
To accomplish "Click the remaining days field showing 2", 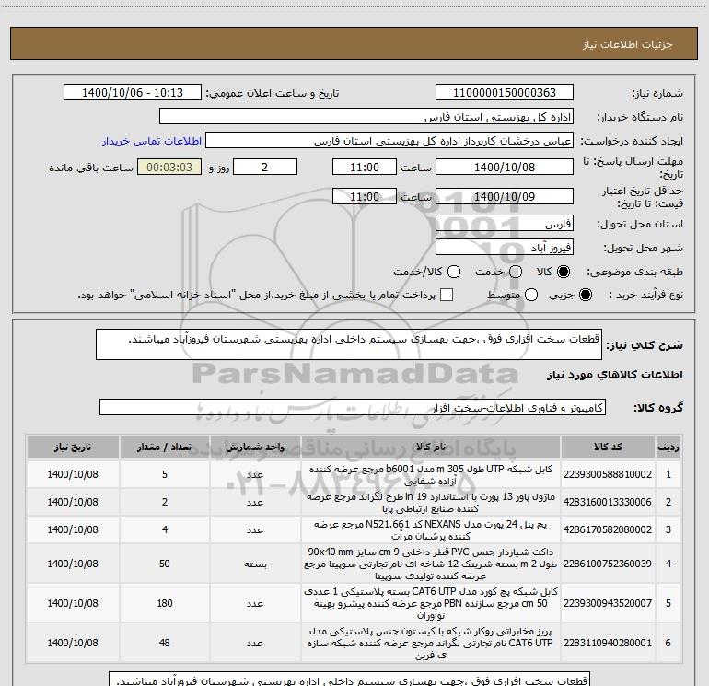I will point(265,167).
